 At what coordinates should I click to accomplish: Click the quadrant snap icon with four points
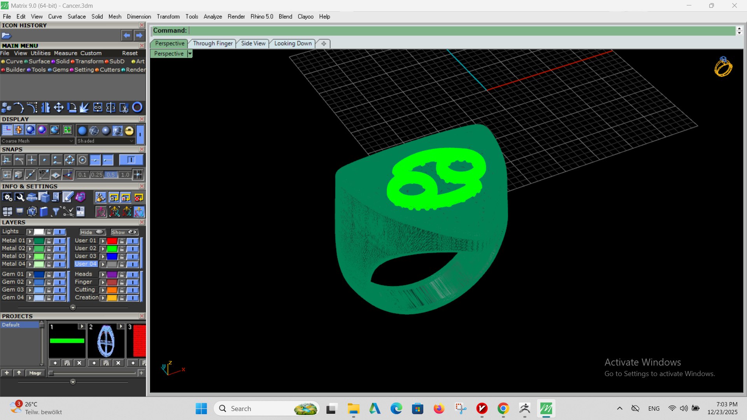[x=70, y=160]
